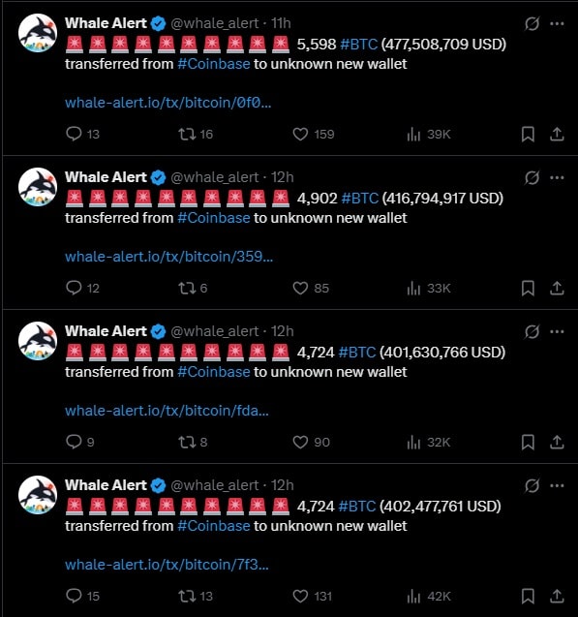View analytics of the 33K views tweet
This screenshot has height=617, width=578.
pos(413,288)
